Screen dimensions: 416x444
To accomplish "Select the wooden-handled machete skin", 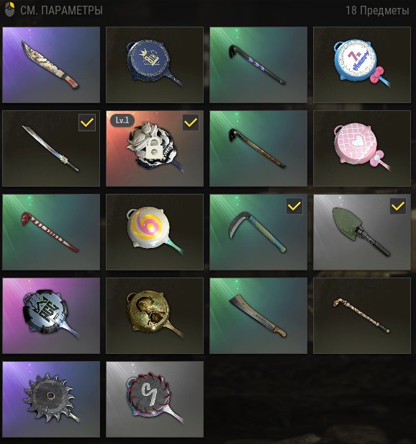I will [x=258, y=316].
